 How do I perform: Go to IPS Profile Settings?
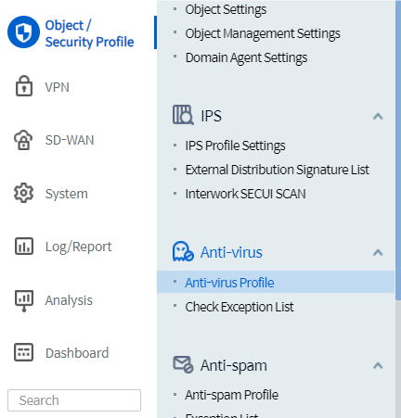[235, 146]
